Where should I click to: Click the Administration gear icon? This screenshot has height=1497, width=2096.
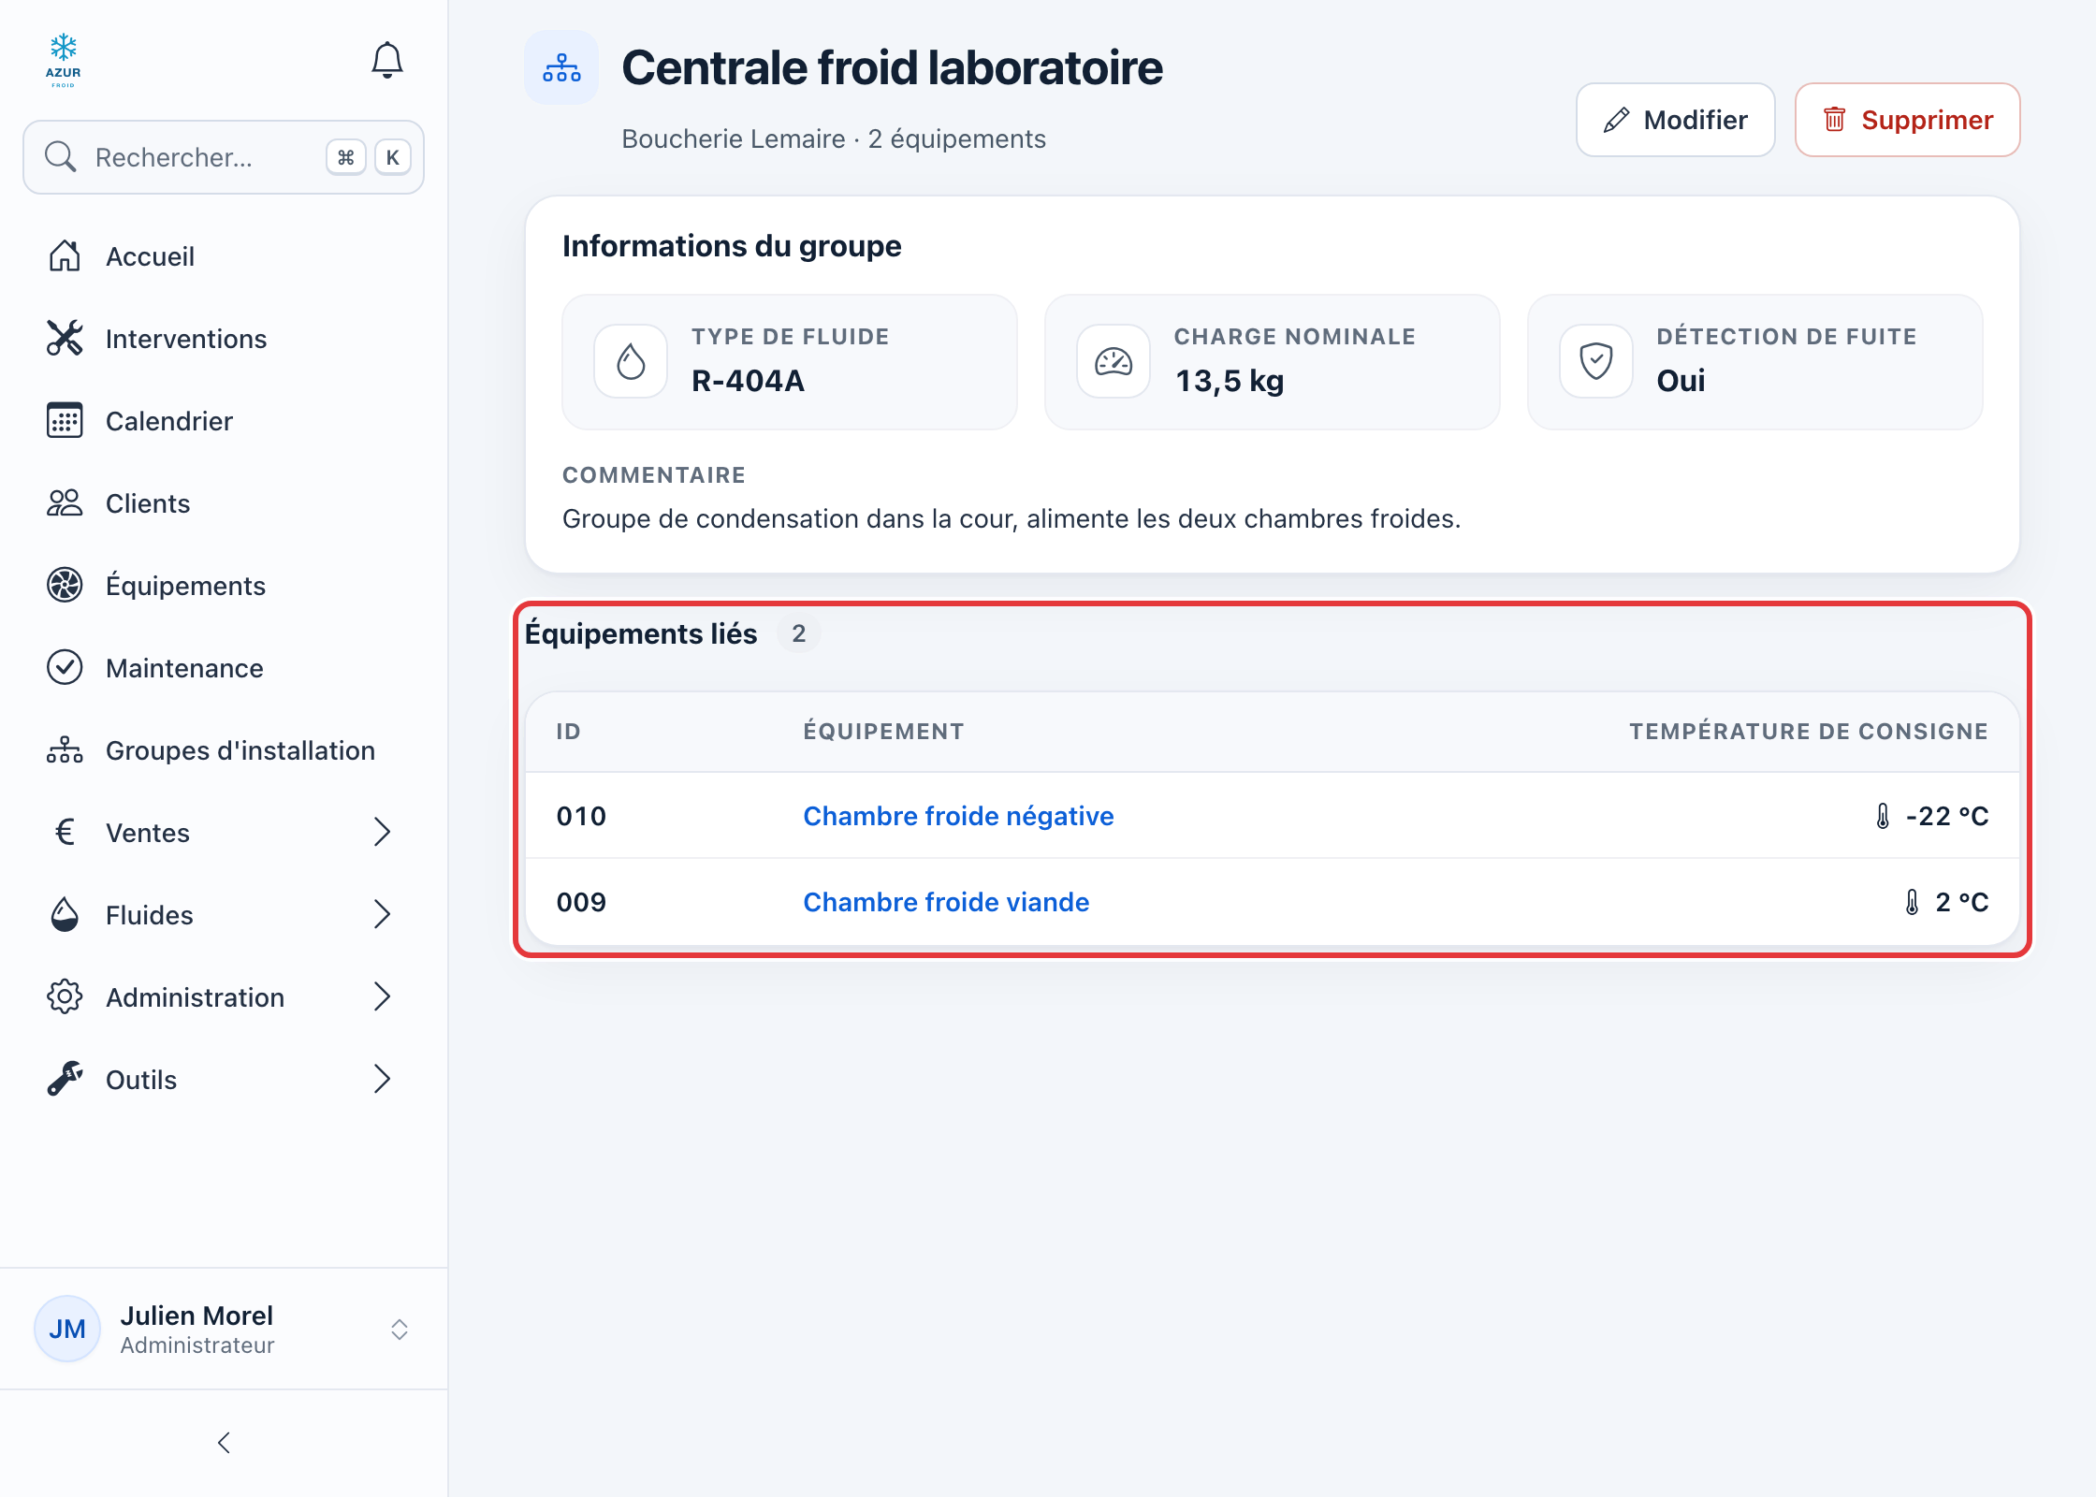tap(65, 996)
